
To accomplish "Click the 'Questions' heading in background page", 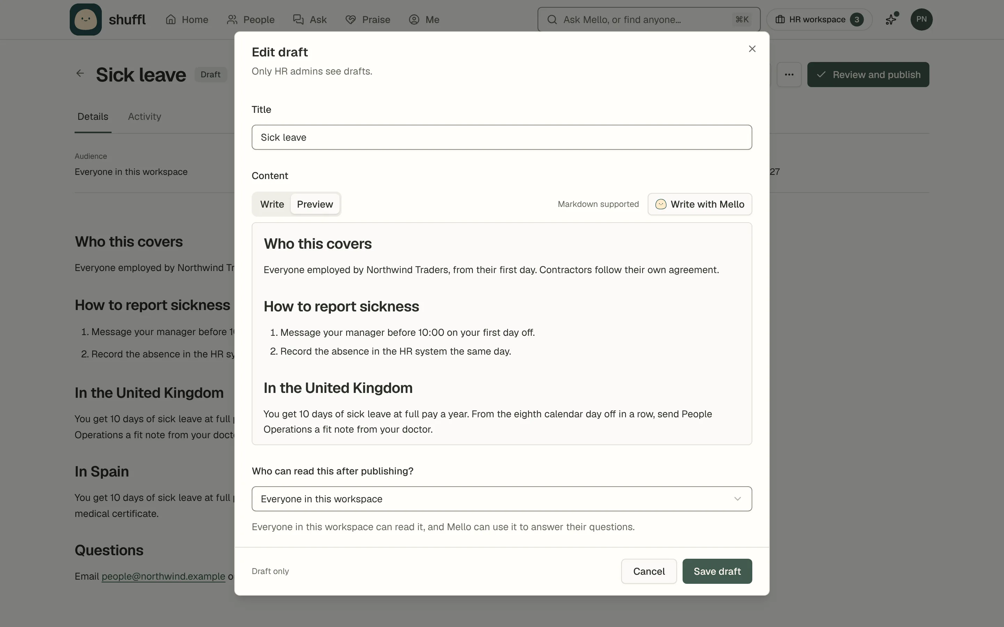I will 109,550.
